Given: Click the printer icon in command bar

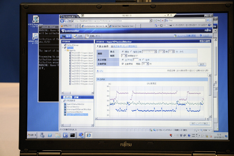Looking at the screenshot, I should tap(171, 25).
